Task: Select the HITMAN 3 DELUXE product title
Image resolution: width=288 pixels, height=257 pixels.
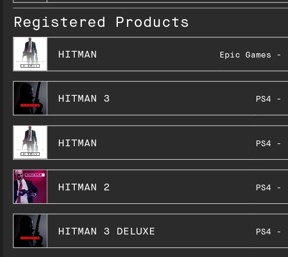Action: click(106, 231)
